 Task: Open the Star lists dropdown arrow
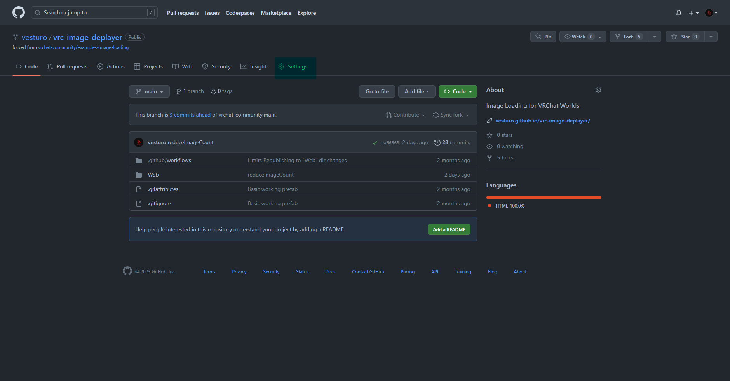[711, 37]
